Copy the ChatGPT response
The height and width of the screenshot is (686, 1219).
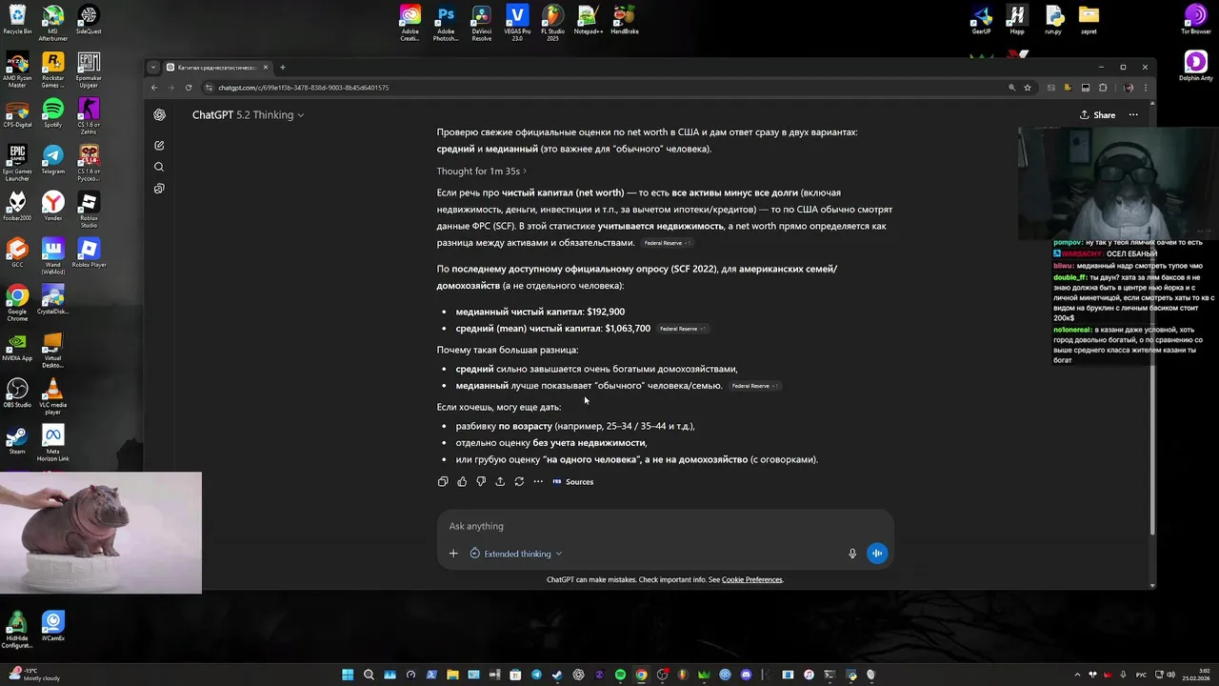(443, 482)
